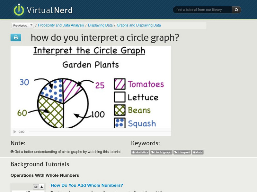257x192 pixels.
Task: Click the circle graph keyword tag
Action: tap(161, 152)
